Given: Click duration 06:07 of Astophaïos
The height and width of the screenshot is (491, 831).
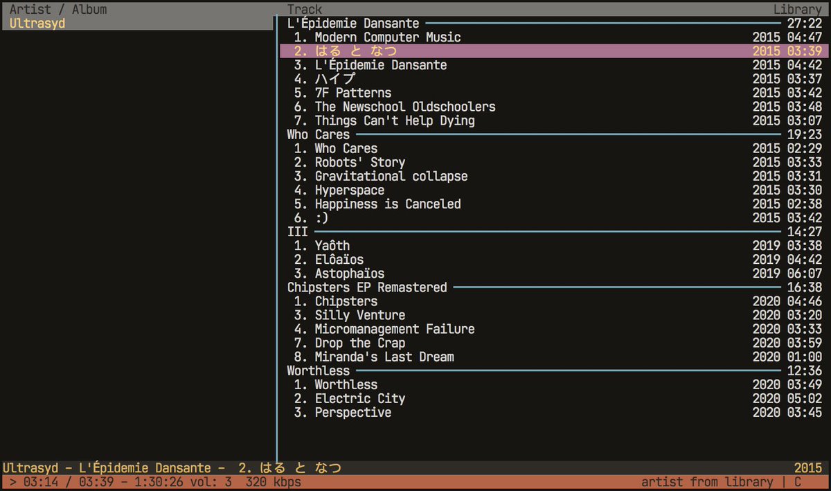Looking at the screenshot, I should pyautogui.click(x=805, y=274).
